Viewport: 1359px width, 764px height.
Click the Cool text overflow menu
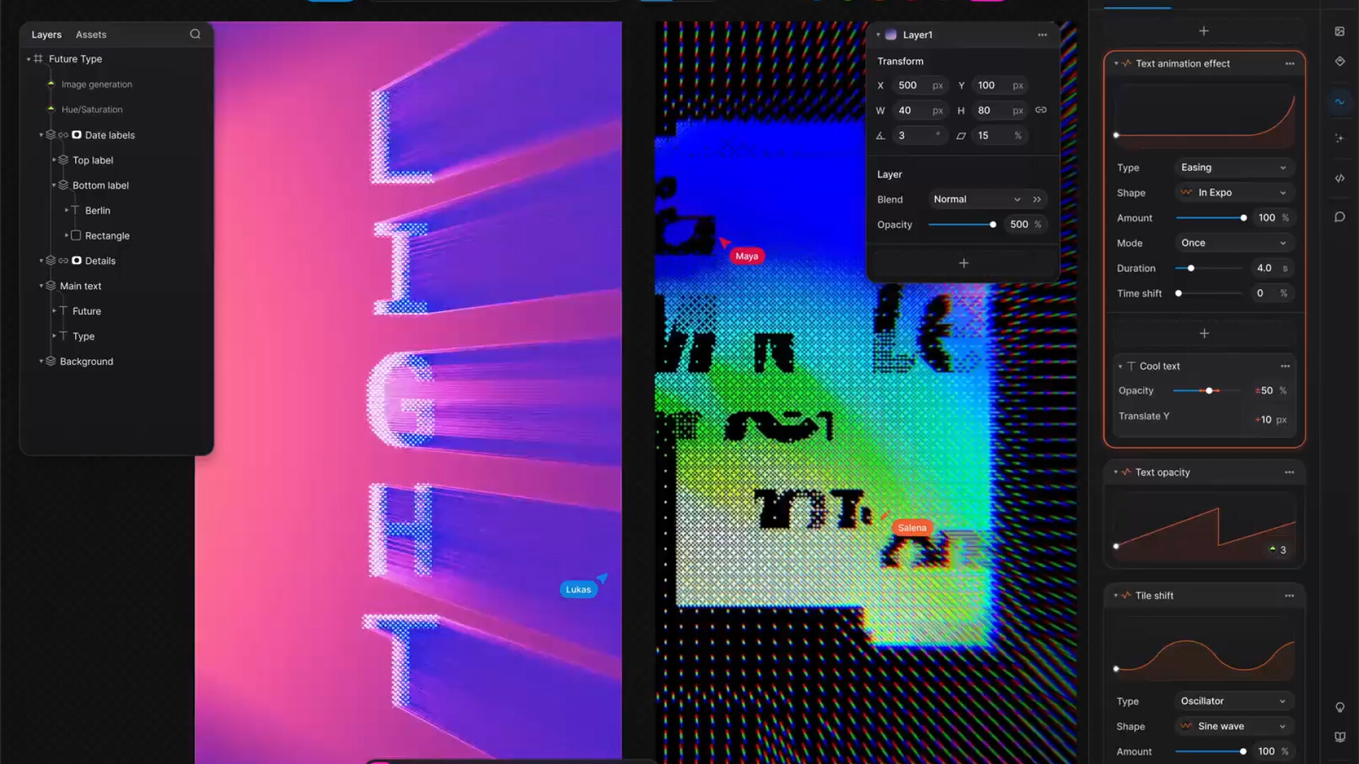pos(1285,365)
